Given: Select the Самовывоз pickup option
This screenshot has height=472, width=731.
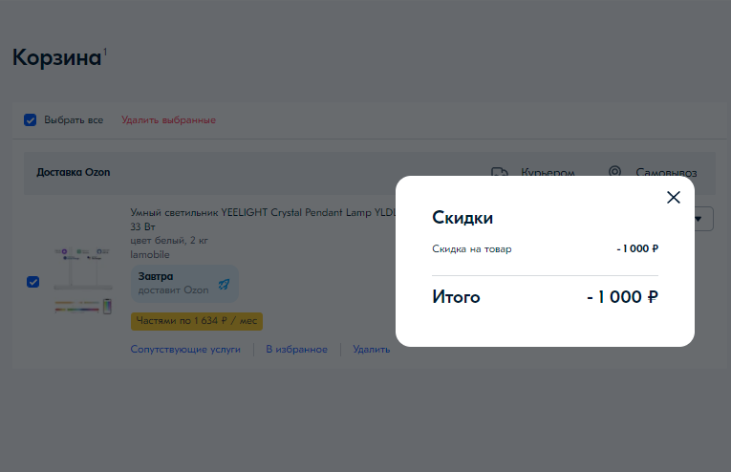Looking at the screenshot, I should [x=666, y=173].
